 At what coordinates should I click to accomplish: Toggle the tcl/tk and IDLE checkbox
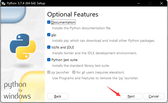point(49,47)
